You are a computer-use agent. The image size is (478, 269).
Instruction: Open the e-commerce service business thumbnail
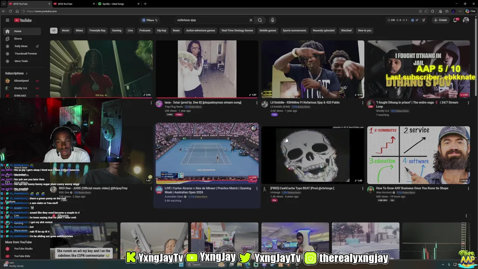pos(418,155)
